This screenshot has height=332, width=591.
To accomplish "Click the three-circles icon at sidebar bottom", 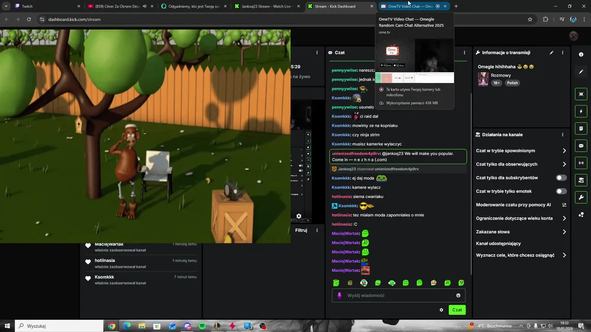I will pos(581,214).
